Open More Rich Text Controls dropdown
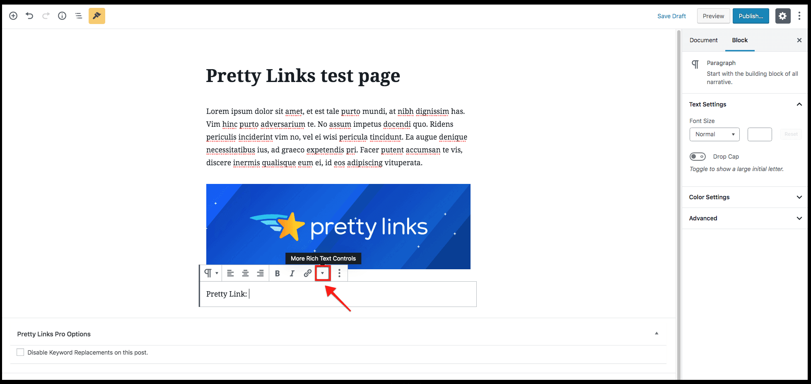Viewport: 811px width, 384px height. point(323,273)
